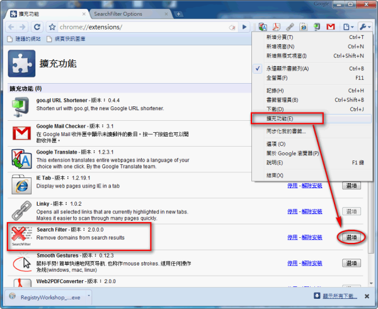Screen dimensions: 378x309
Task: Reload the extensions page
Action: coord(37,27)
